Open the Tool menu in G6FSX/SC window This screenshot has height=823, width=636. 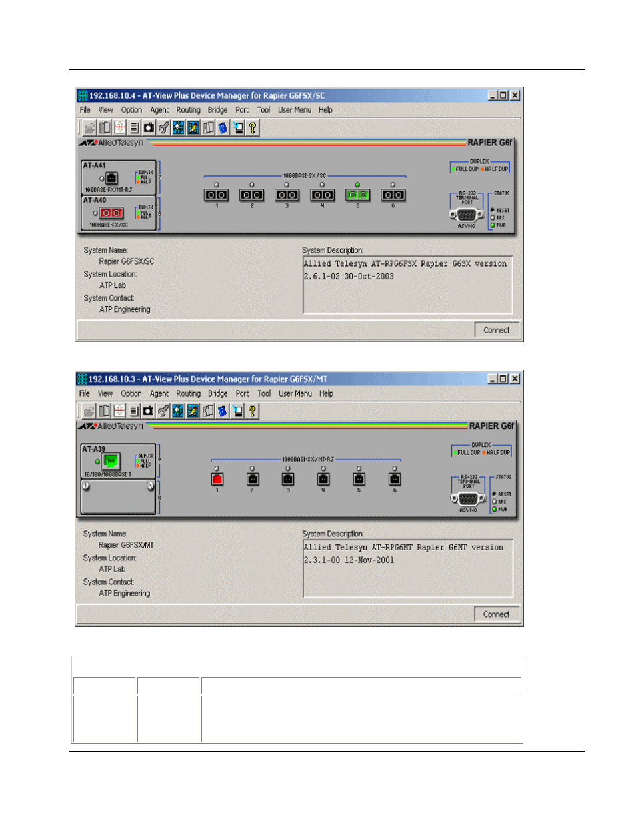[263, 110]
